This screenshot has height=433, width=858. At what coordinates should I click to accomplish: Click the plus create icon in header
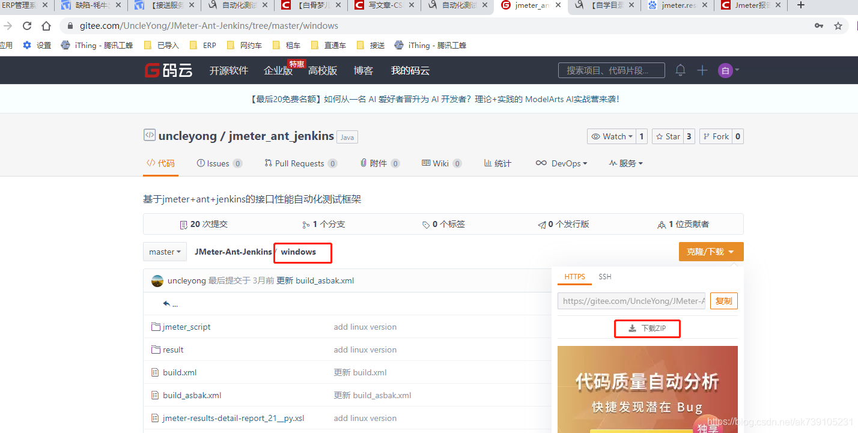tap(702, 70)
